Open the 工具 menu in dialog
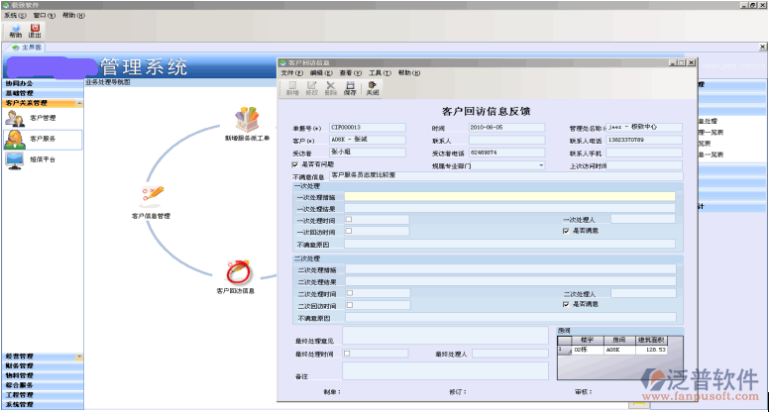The image size is (769, 412). tap(380, 73)
